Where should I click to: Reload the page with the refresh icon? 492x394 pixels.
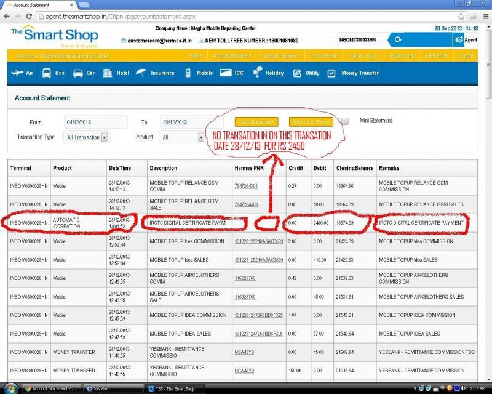29,17
